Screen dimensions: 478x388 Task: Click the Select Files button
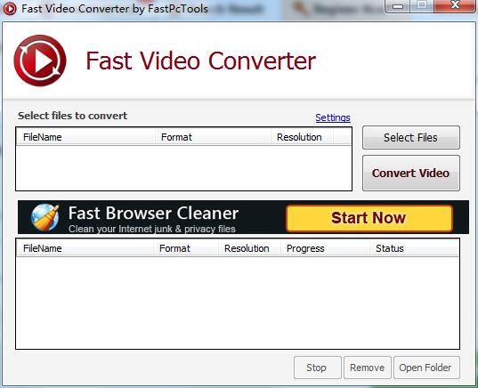[x=411, y=137]
